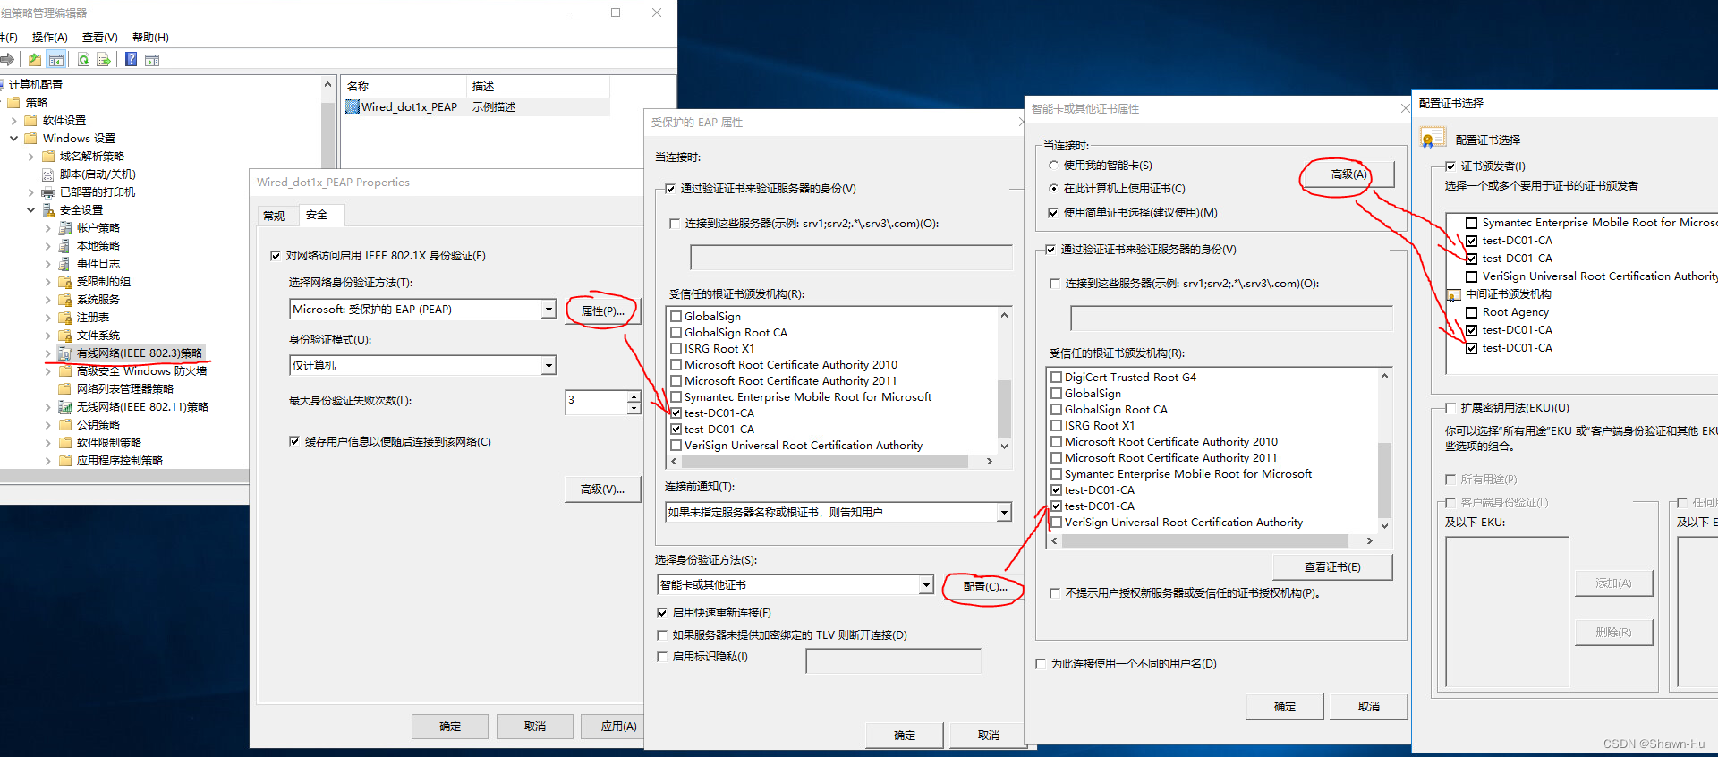Screen dimensions: 1718x757
Task: Open the 操作(A) menu
Action: click(50, 38)
